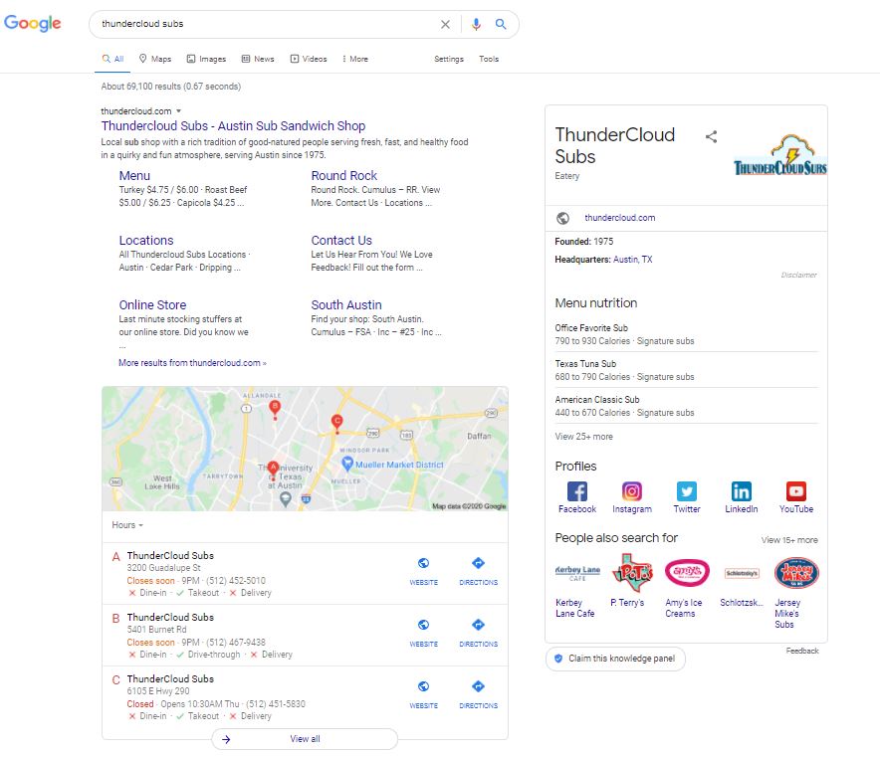Click the Mueller Market District map marker
Viewport: 880px width, 757px height.
pyautogui.click(x=347, y=464)
